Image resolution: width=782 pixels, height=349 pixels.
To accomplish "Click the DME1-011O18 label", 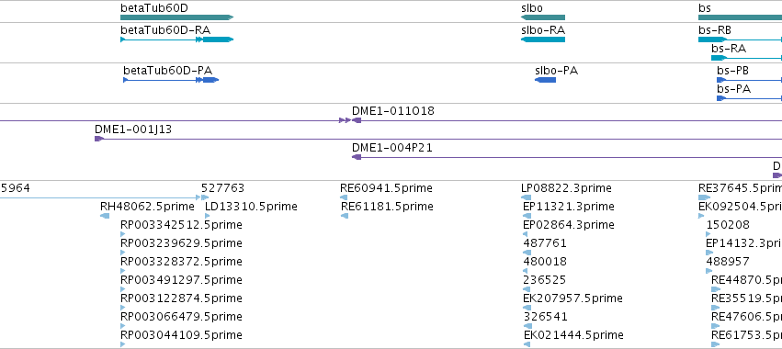I will 393,111.
